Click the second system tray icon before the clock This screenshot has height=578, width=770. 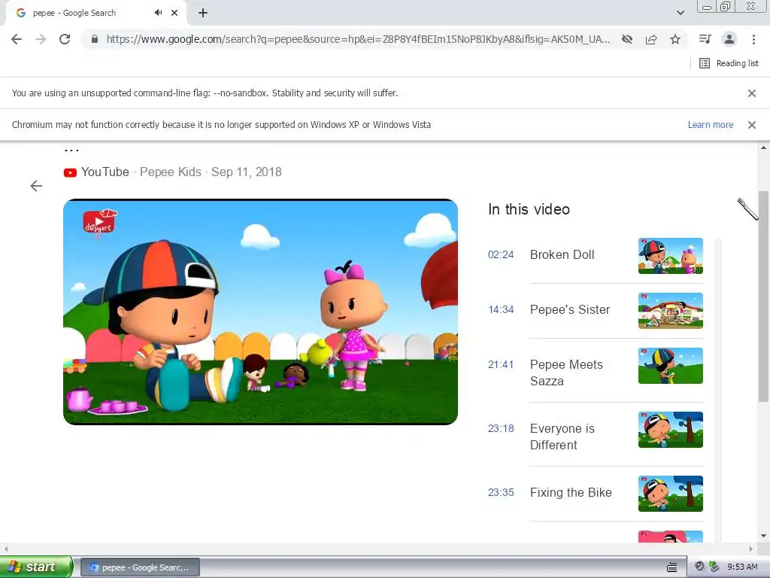click(x=714, y=567)
